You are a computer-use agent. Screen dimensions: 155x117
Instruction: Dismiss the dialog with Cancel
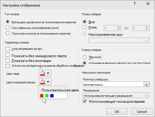[x=142, y=112]
